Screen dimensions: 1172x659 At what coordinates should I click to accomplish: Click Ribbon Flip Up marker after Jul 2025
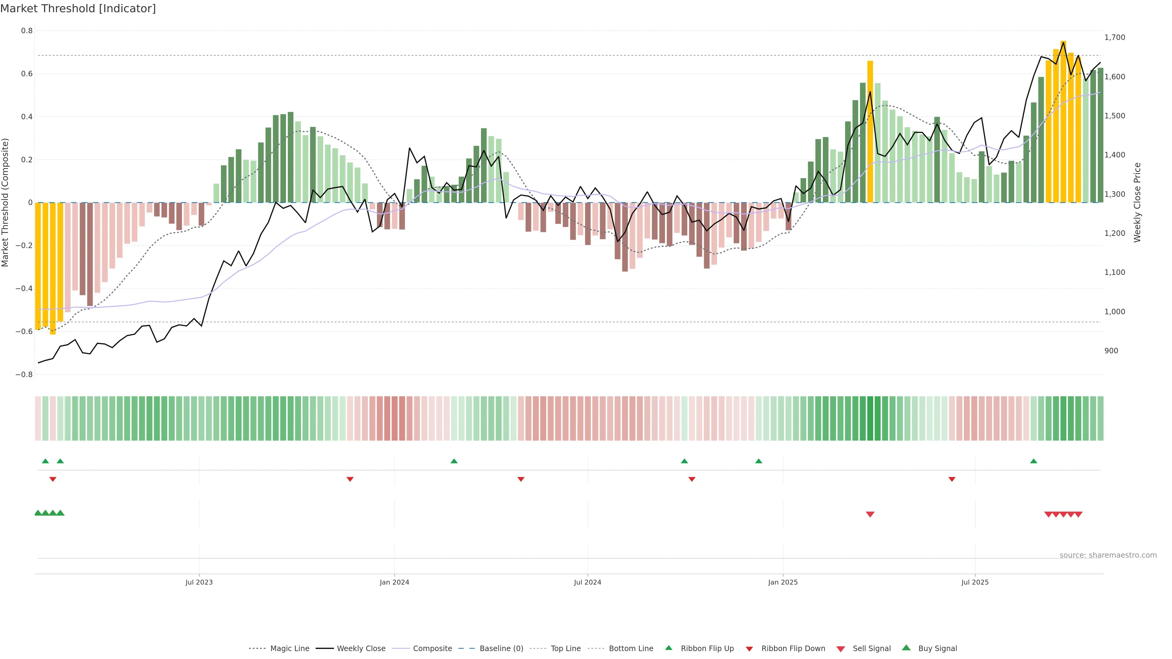click(x=1034, y=461)
